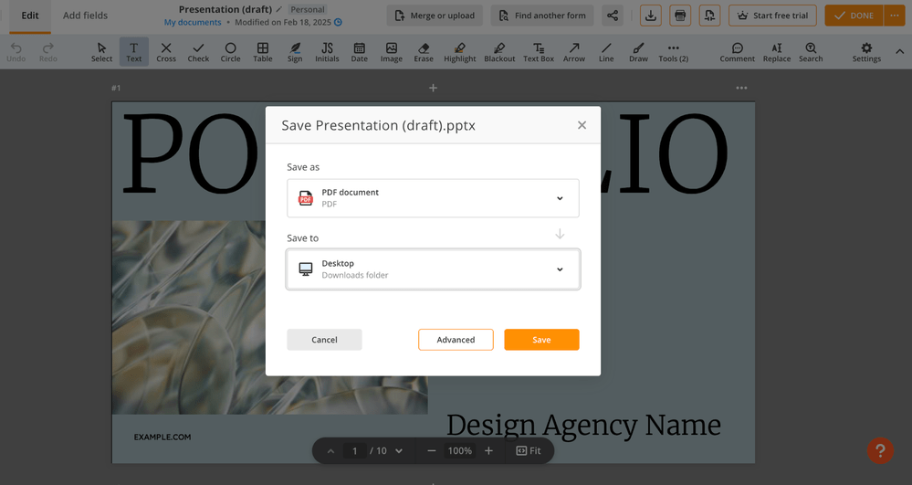The height and width of the screenshot is (485, 912).
Task: Open the My documents link
Action: click(x=193, y=22)
